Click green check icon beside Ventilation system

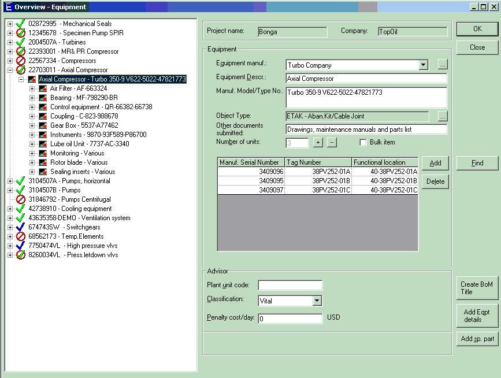20,218
